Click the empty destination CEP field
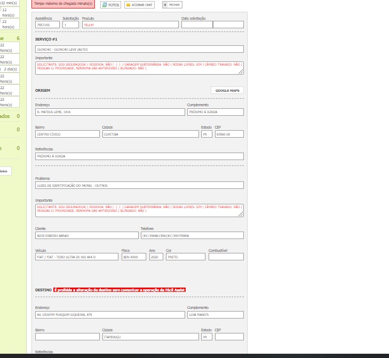The image size is (389, 358). click(229, 337)
